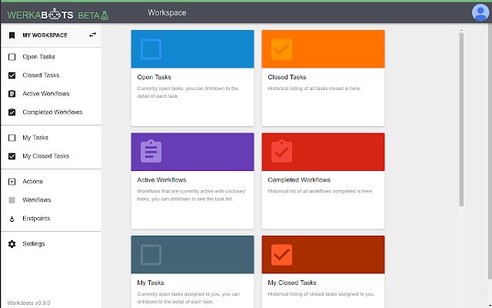Click the My Tasks sidebar box icon
Screen dimensions: 492x308
(12, 138)
